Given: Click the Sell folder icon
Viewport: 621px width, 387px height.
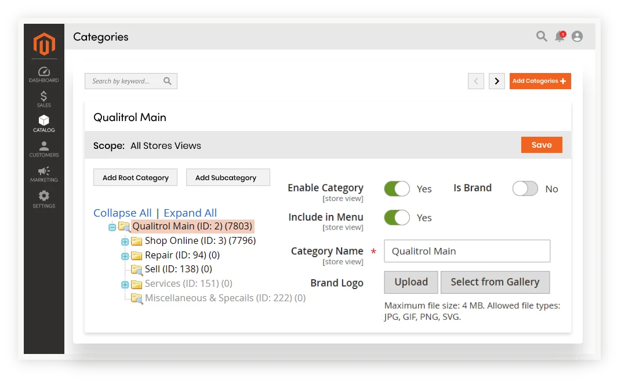Looking at the screenshot, I should click(x=137, y=270).
